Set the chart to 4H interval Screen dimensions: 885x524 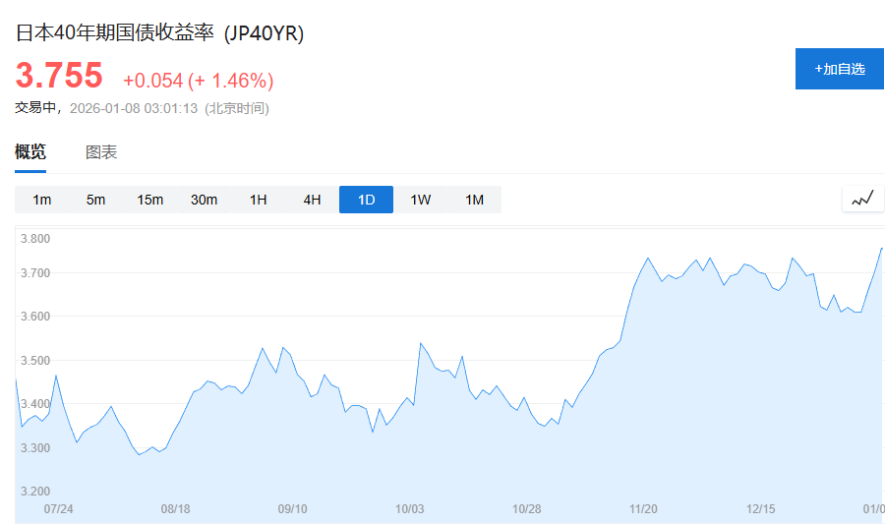coord(312,200)
